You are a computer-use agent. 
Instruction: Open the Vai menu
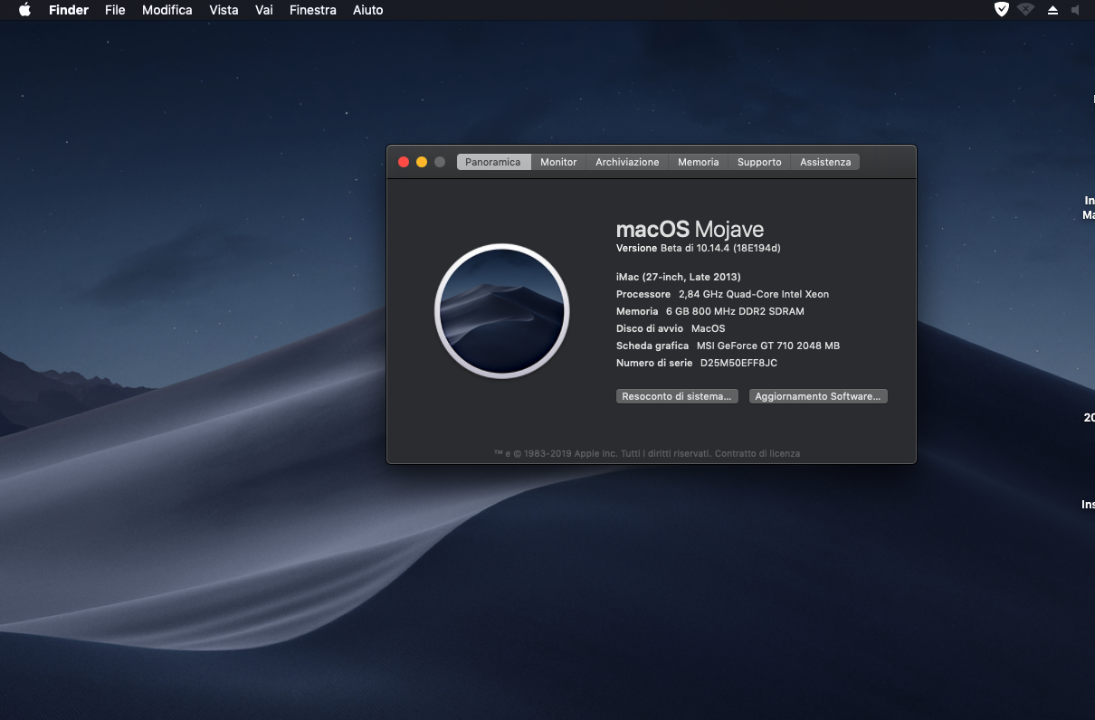coord(264,10)
